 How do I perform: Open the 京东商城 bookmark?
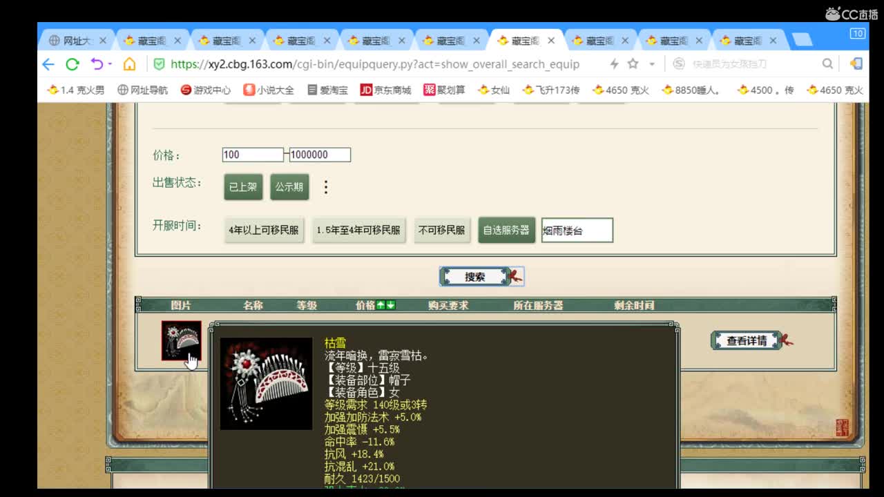tap(385, 90)
